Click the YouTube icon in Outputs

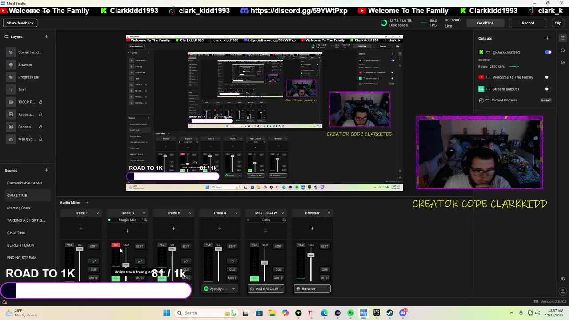[481, 77]
